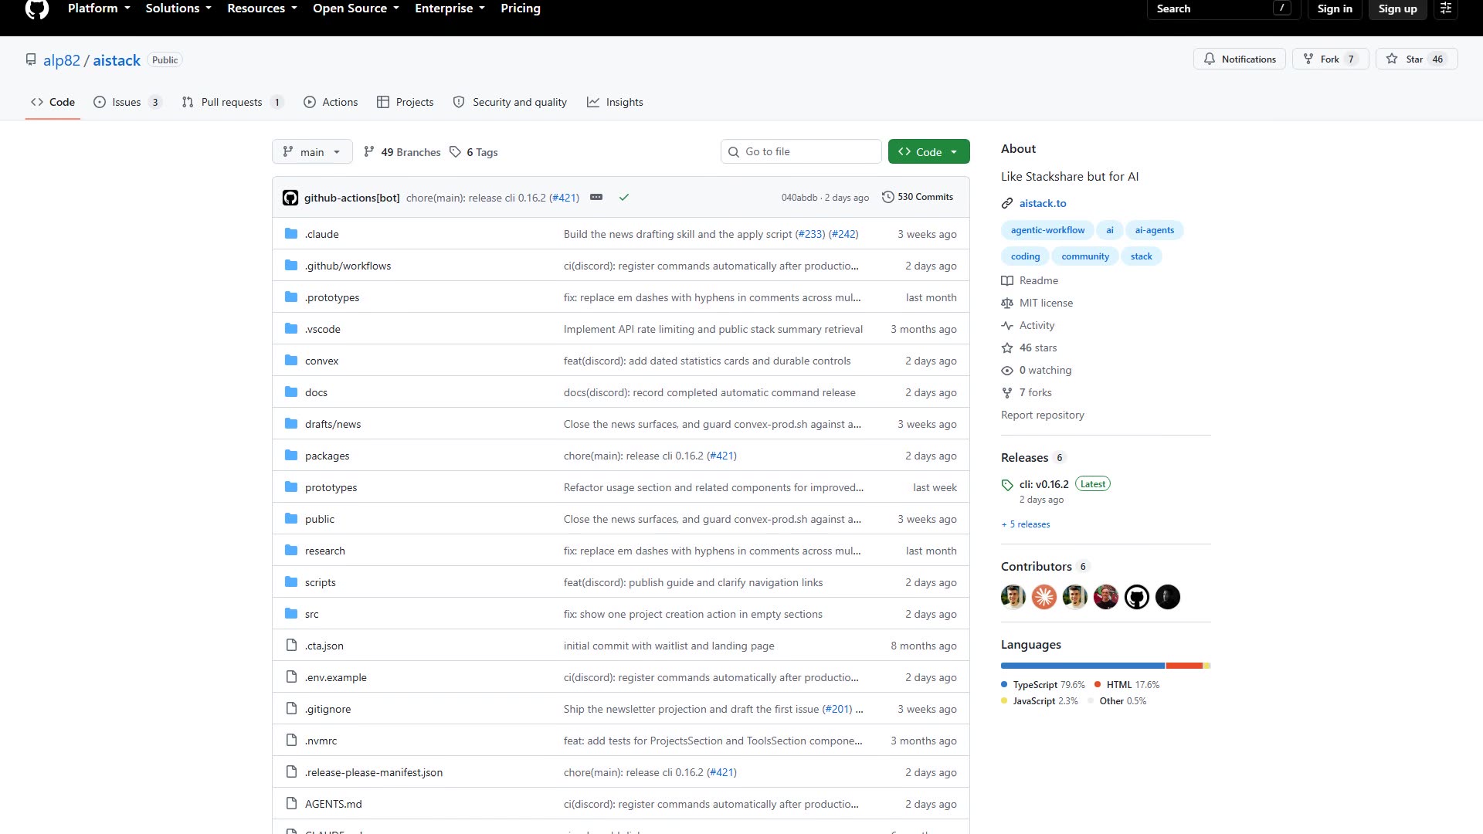The height and width of the screenshot is (834, 1483).
Task: Open the Security and quality tab
Action: click(510, 102)
